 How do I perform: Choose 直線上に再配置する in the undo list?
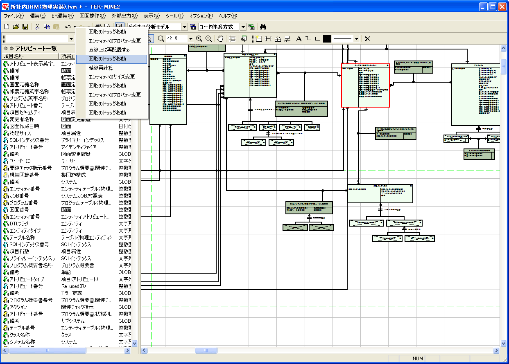111,50
